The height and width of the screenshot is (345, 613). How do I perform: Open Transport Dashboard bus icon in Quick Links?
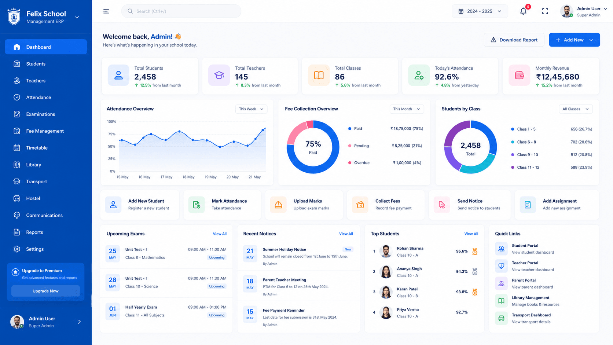point(501,318)
